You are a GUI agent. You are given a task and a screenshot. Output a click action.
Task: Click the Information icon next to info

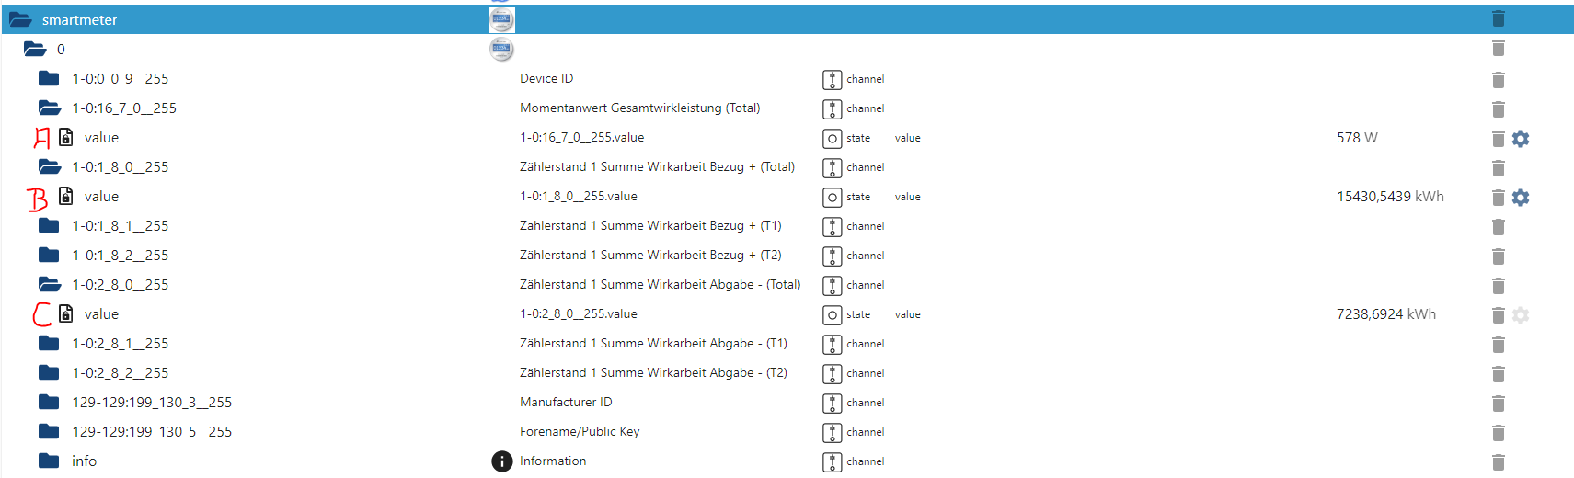tap(501, 461)
